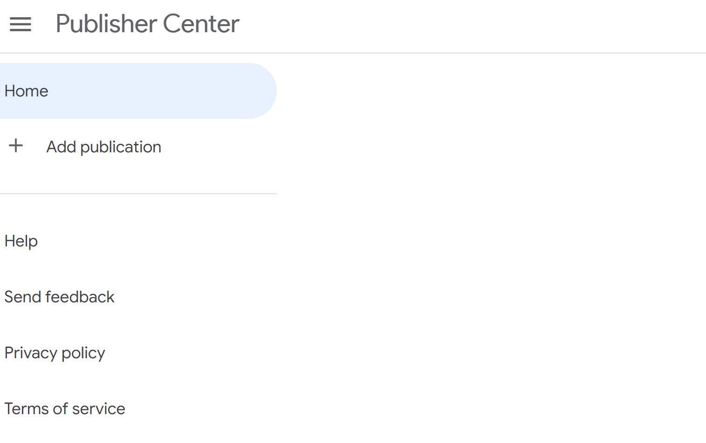Open the hamburger main menu

21,24
